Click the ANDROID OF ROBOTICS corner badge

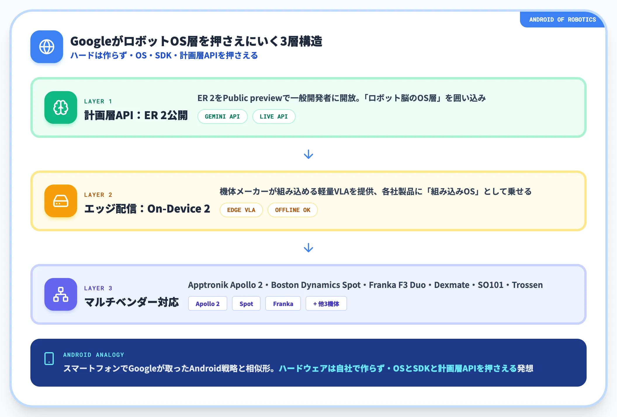[562, 20]
